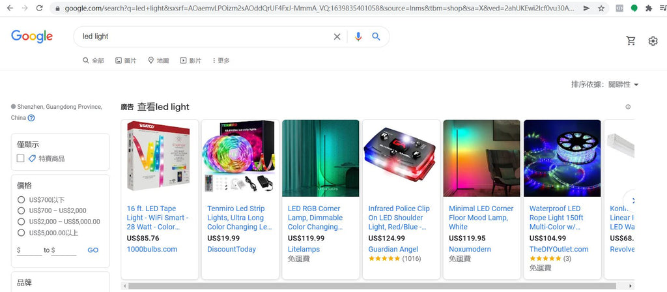667x292 pixels.
Task: Open the location help question mark icon
Action: (31, 118)
